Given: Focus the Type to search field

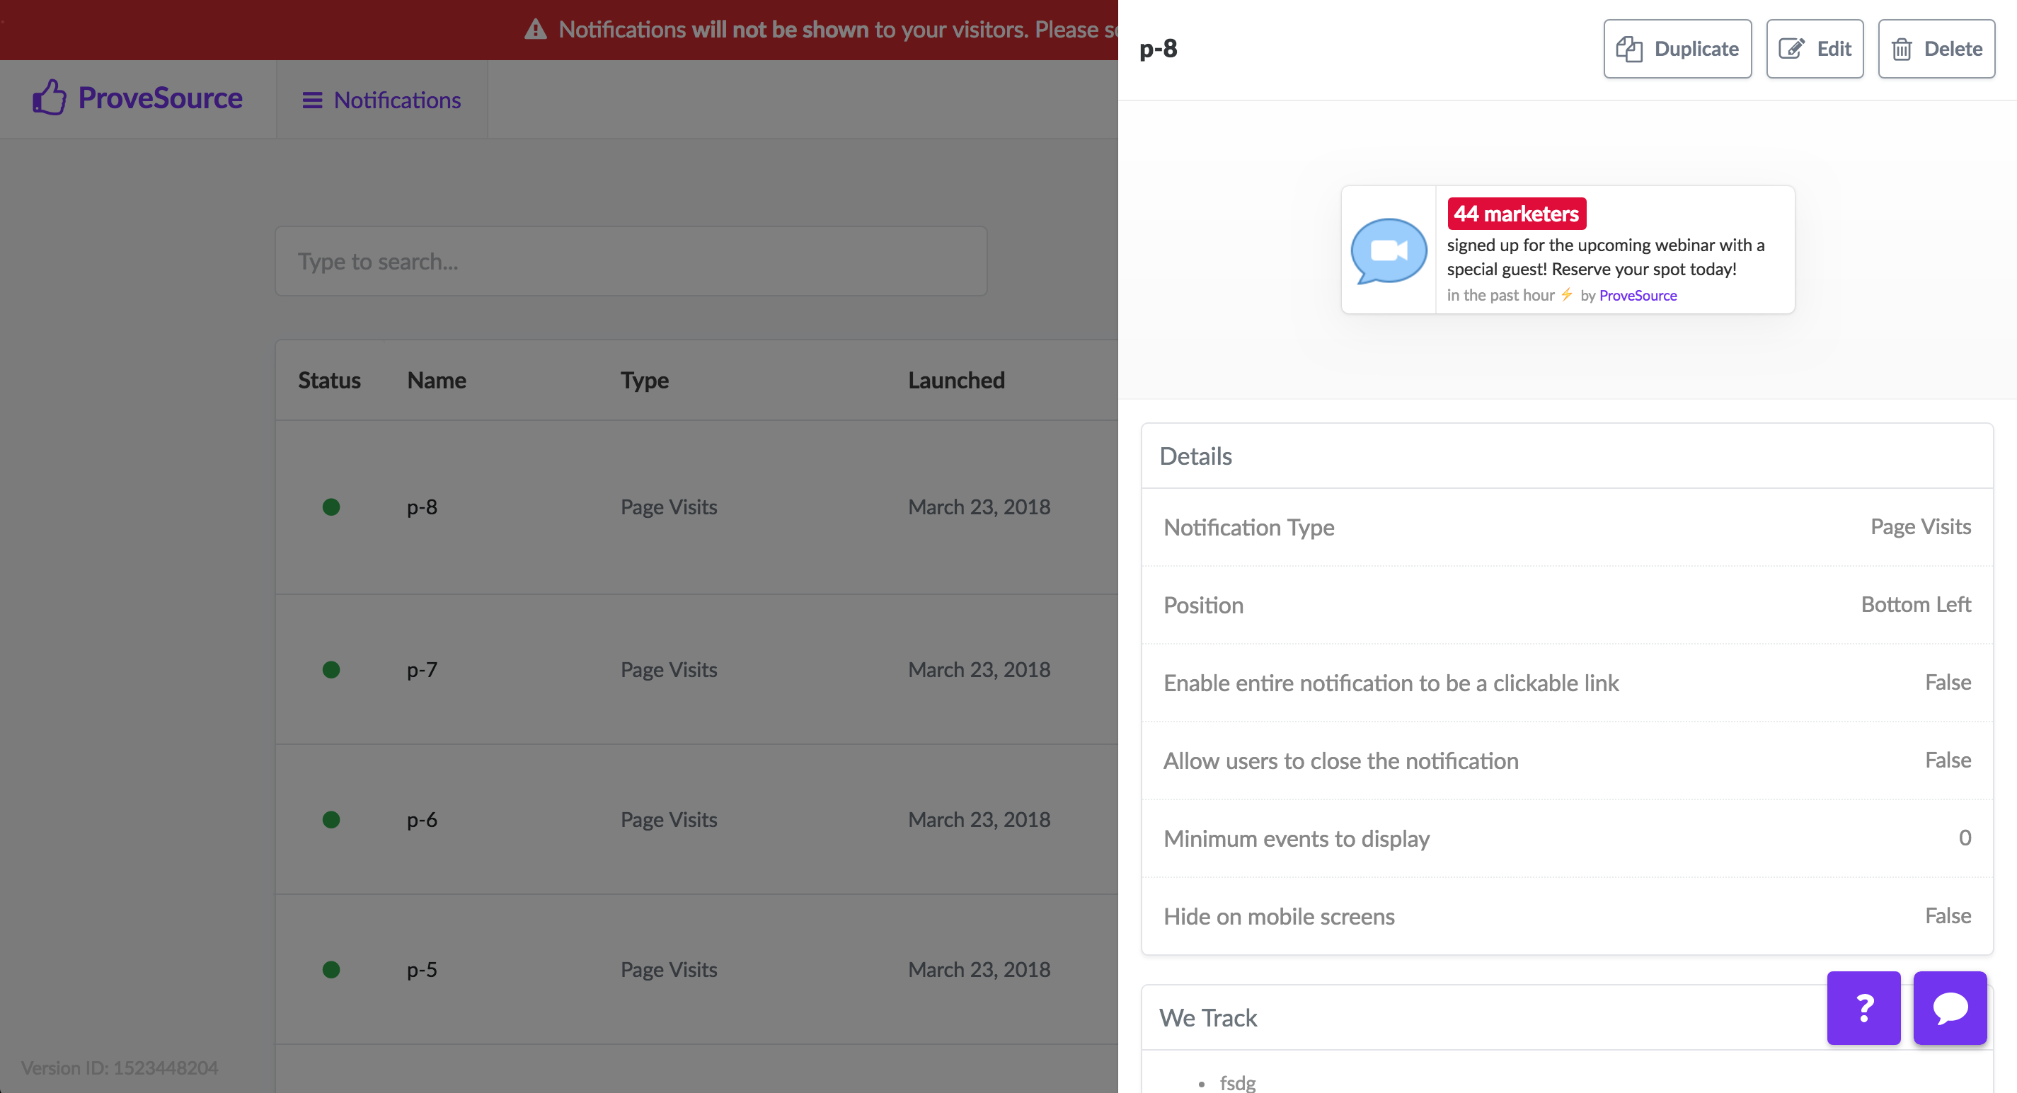Looking at the screenshot, I should [631, 262].
